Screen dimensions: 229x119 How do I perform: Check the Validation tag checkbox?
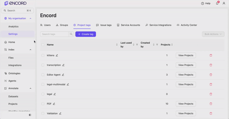tap(43, 113)
